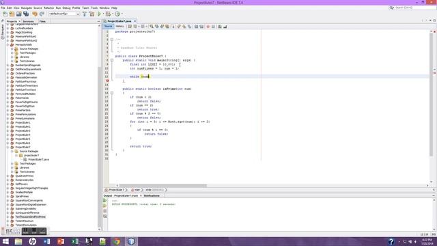Switch to the Services tab
Screen dimensions: 437x246
click(28, 21)
